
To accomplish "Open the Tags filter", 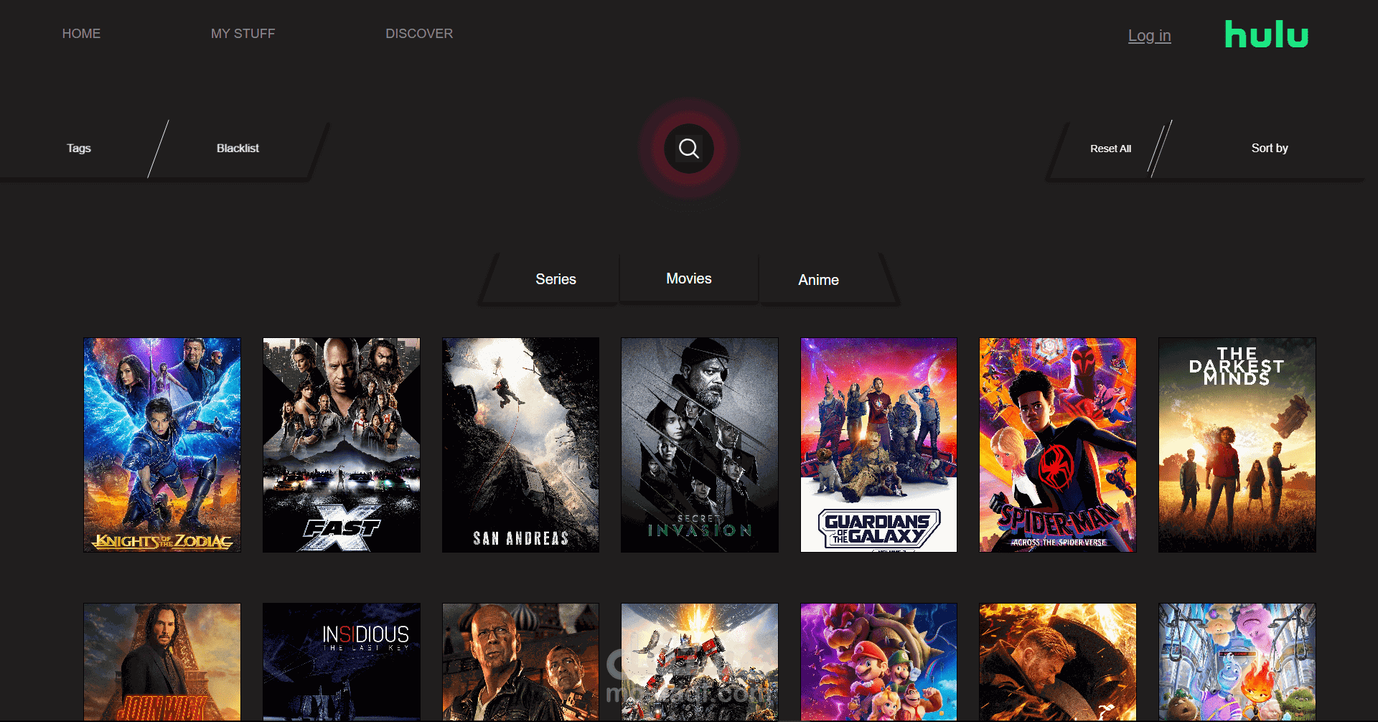I will point(79,148).
